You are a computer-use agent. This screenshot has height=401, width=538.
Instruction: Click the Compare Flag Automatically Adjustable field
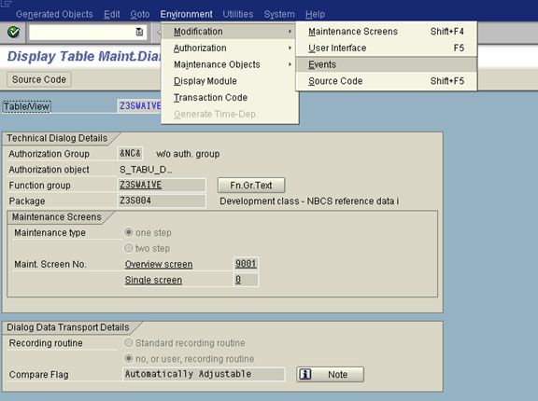[x=204, y=374]
